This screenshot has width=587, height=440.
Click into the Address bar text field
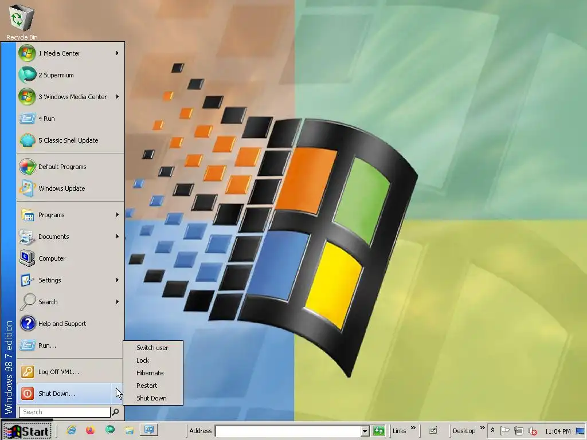point(288,431)
